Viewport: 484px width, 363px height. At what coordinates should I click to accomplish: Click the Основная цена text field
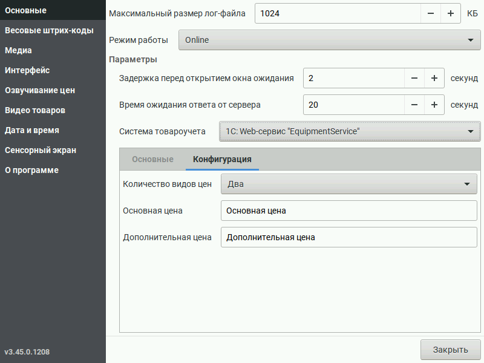pyautogui.click(x=349, y=211)
